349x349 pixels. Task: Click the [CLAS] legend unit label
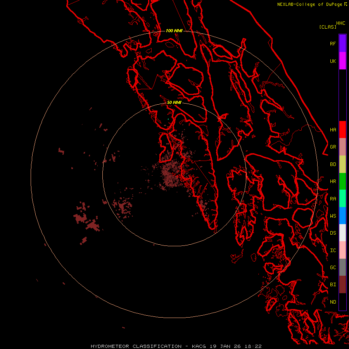(x=328, y=27)
